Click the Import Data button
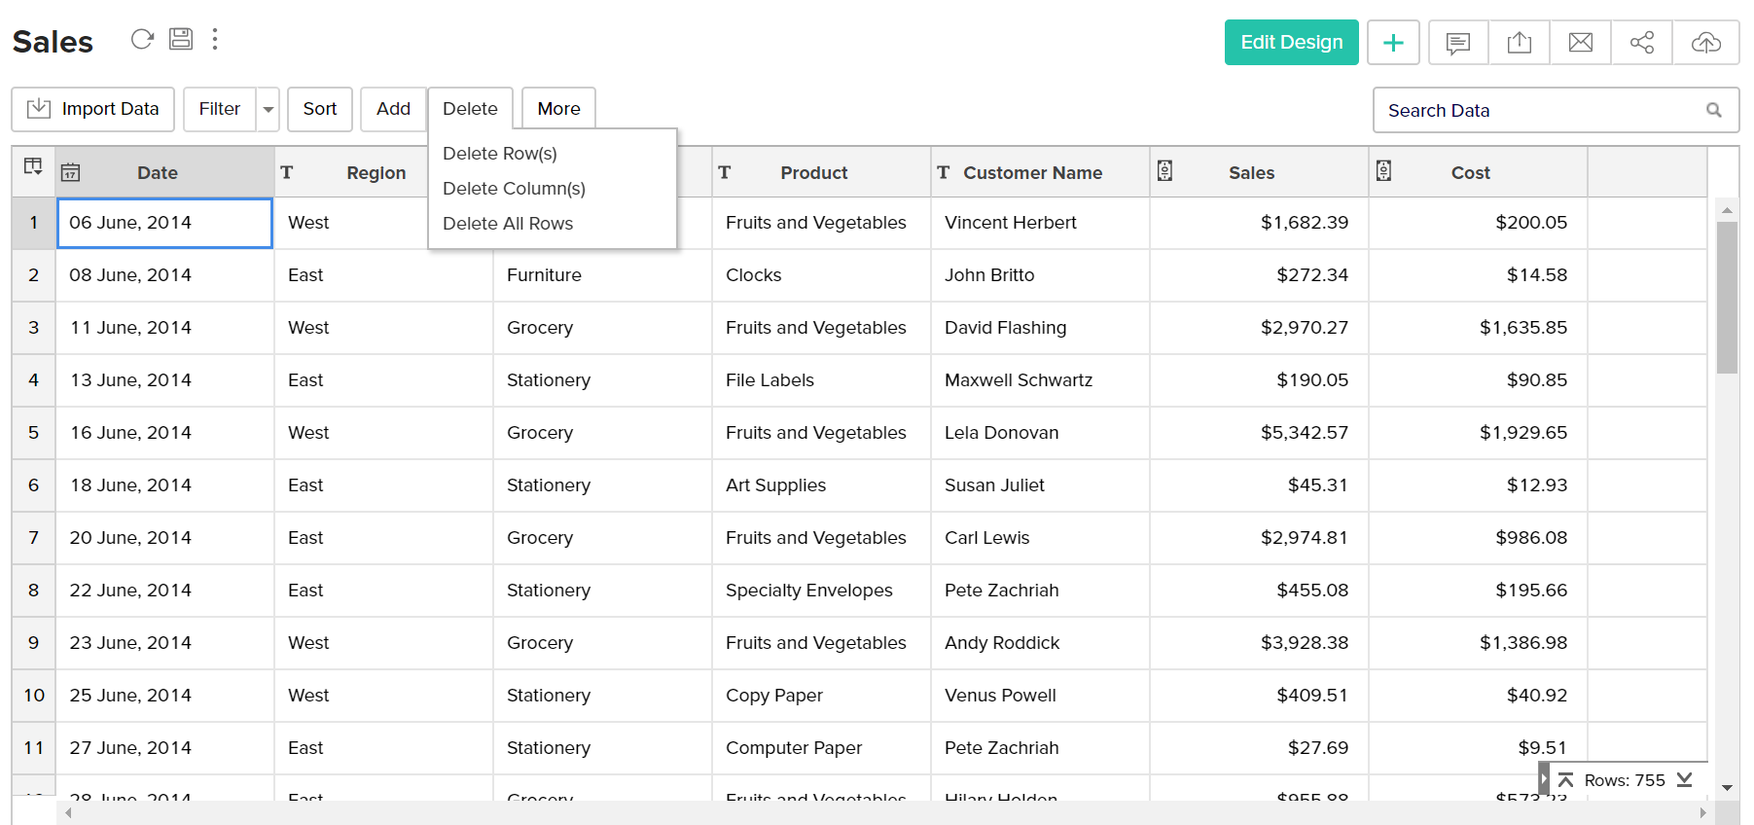Screen dimensions: 1754x825 pos(93,109)
